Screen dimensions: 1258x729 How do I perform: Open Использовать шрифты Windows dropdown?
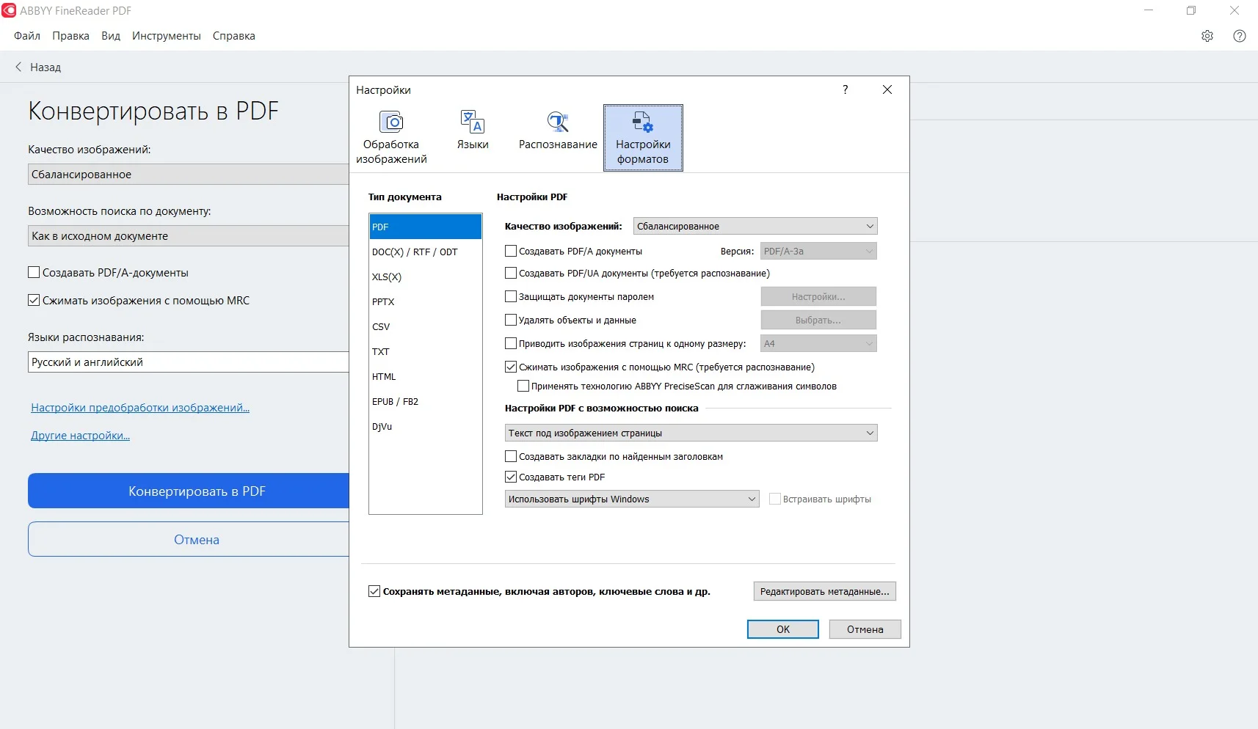632,499
